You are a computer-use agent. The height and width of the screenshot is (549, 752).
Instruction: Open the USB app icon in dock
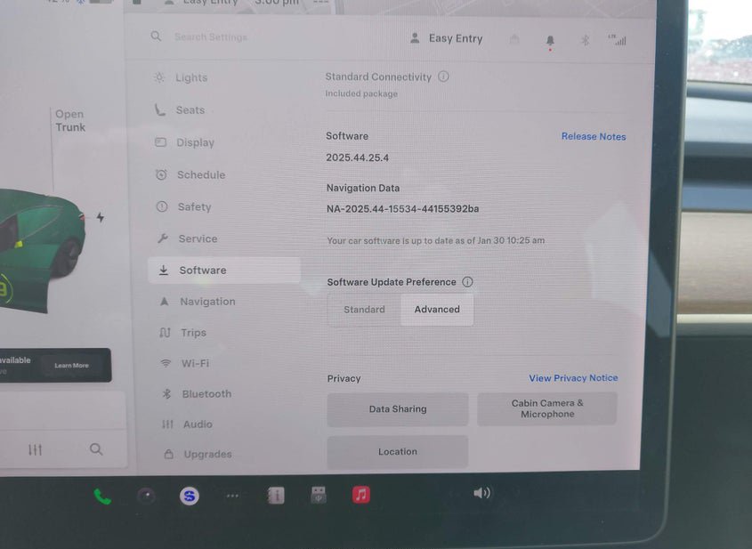(x=319, y=495)
